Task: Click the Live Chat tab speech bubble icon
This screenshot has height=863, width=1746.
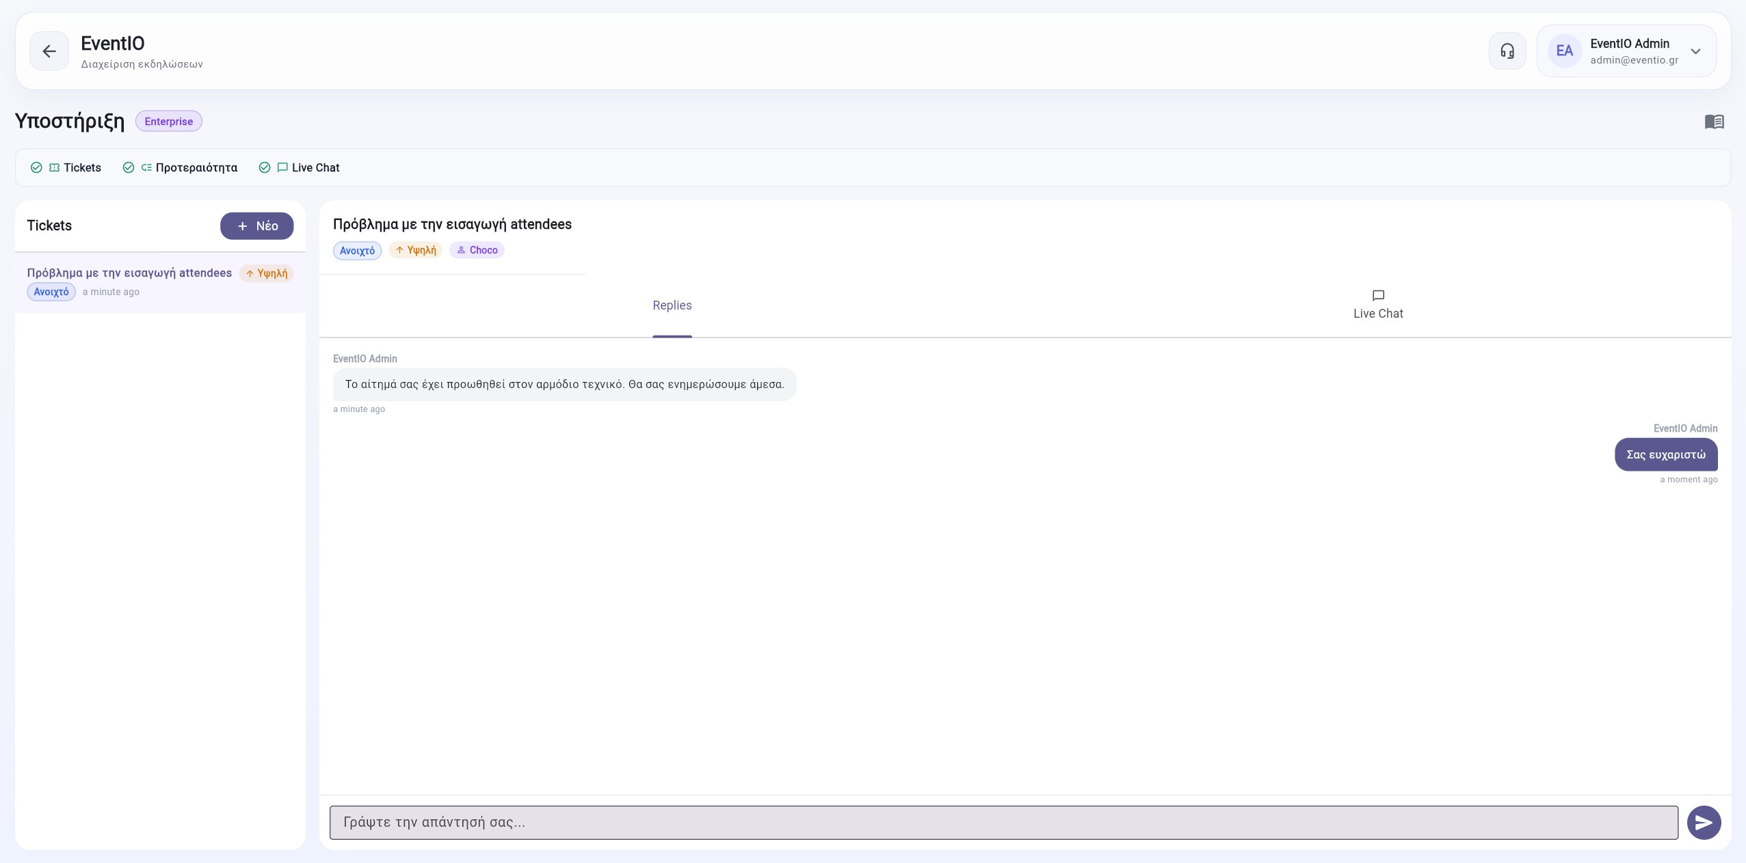Action: 1378,295
